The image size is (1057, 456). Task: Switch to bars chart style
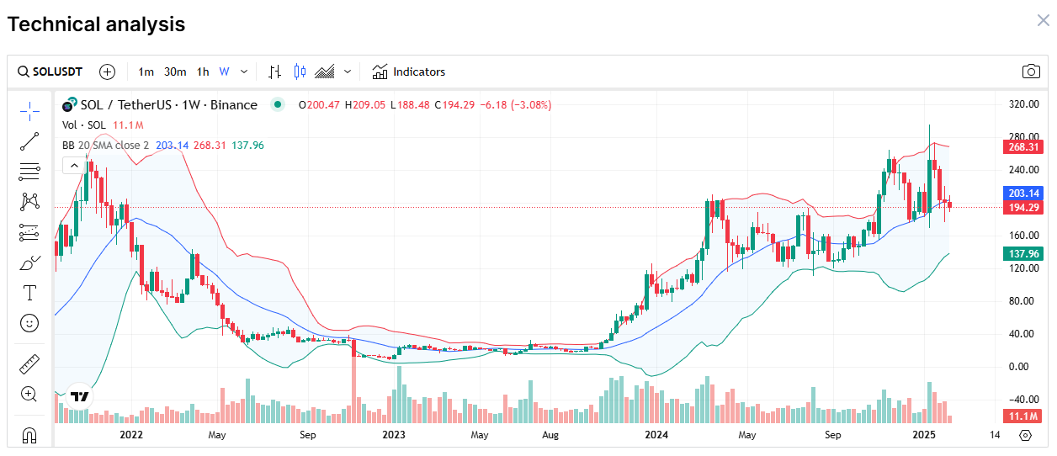click(x=275, y=72)
